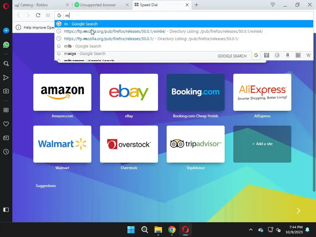Reload the page

[x=38, y=15]
